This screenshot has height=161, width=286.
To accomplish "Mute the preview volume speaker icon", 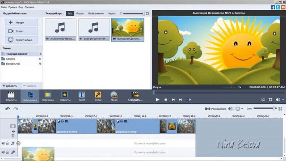I will tap(278, 99).
